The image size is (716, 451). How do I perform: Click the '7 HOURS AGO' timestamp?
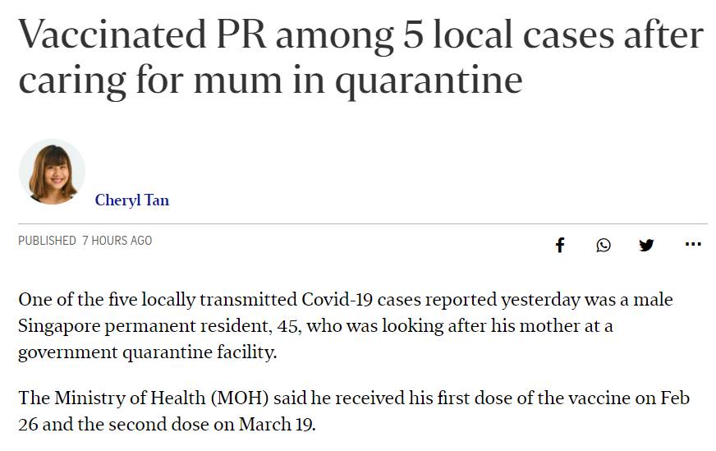click(117, 241)
